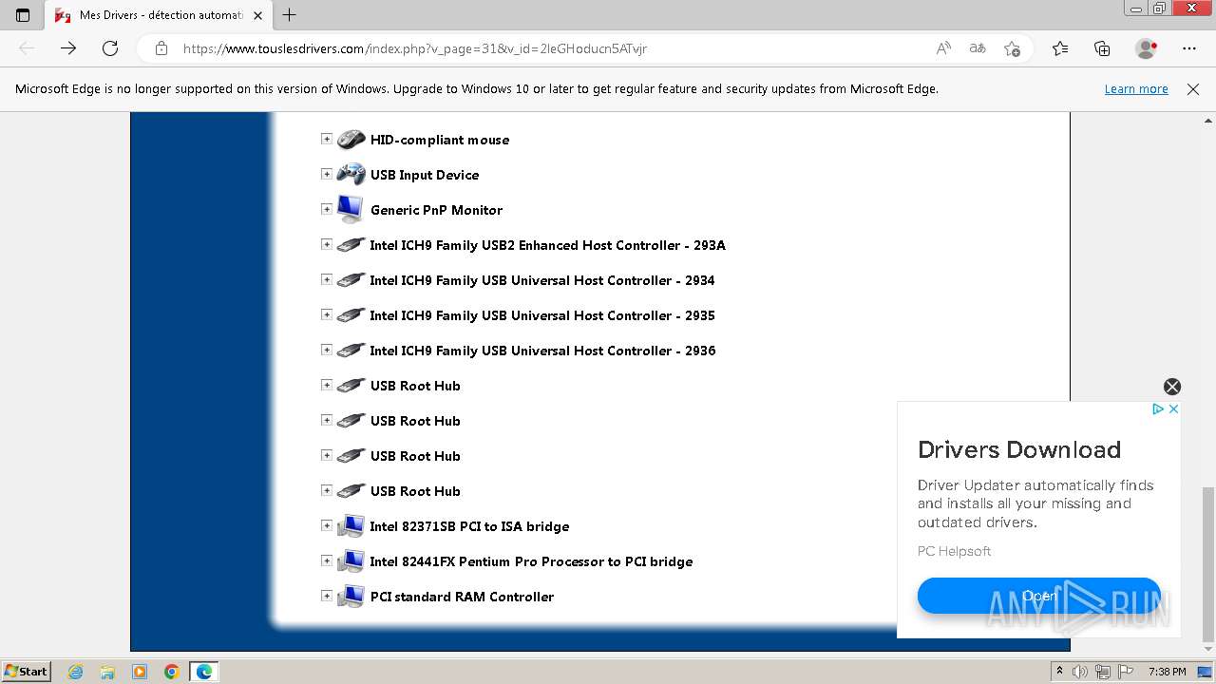This screenshot has width=1216, height=684.
Task: Select HID-compliant mouse text
Action: coord(440,140)
